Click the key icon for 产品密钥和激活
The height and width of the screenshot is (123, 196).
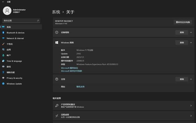tap(57, 106)
